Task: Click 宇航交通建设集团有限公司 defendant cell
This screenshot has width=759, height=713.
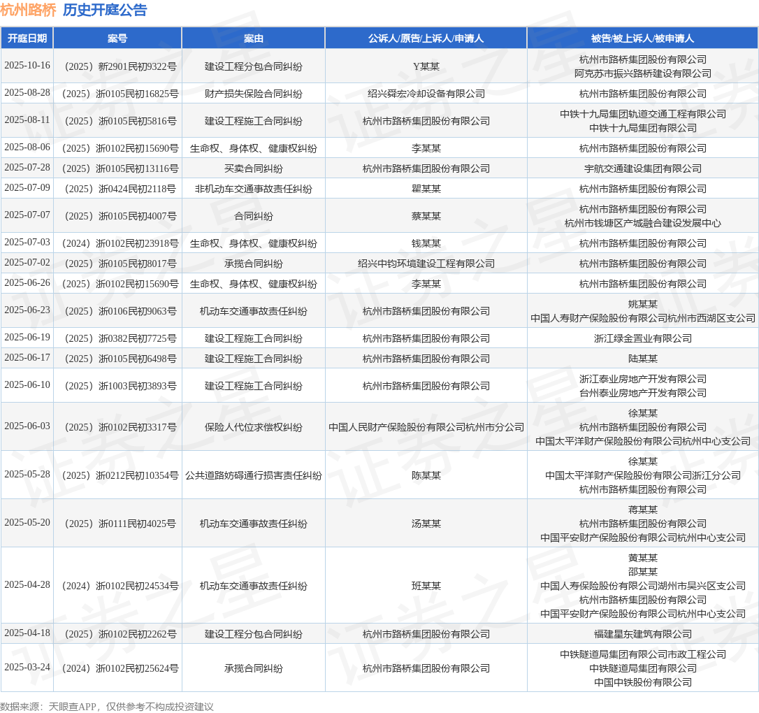Action: coord(643,168)
